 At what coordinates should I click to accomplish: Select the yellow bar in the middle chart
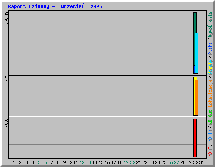[x=194, y=96]
